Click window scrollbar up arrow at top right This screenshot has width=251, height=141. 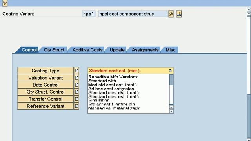point(249,10)
